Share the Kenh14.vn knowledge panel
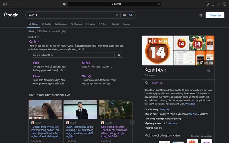Viewport: 229px width, 143px height. tap(209, 70)
